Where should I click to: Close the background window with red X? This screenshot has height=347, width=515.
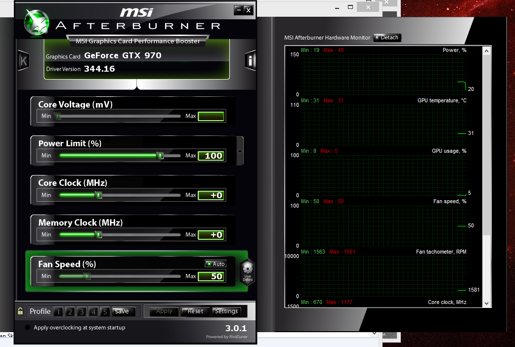pyautogui.click(x=368, y=7)
